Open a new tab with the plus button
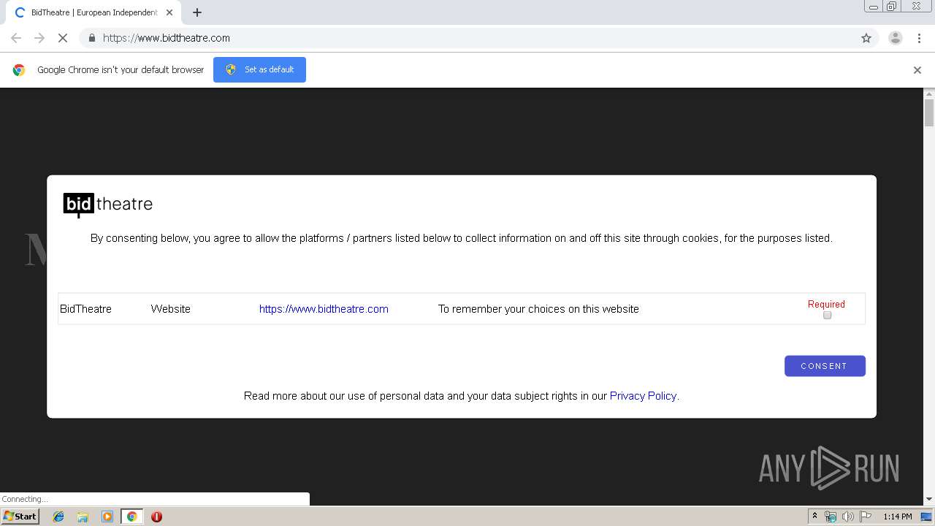Image resolution: width=935 pixels, height=526 pixels. pyautogui.click(x=197, y=12)
